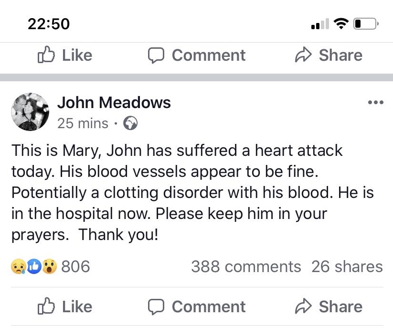This screenshot has width=393, height=328.
Task: Tap the wow face reaction emoji
Action: click(48, 267)
